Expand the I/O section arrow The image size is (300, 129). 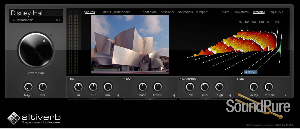click(x=118, y=95)
